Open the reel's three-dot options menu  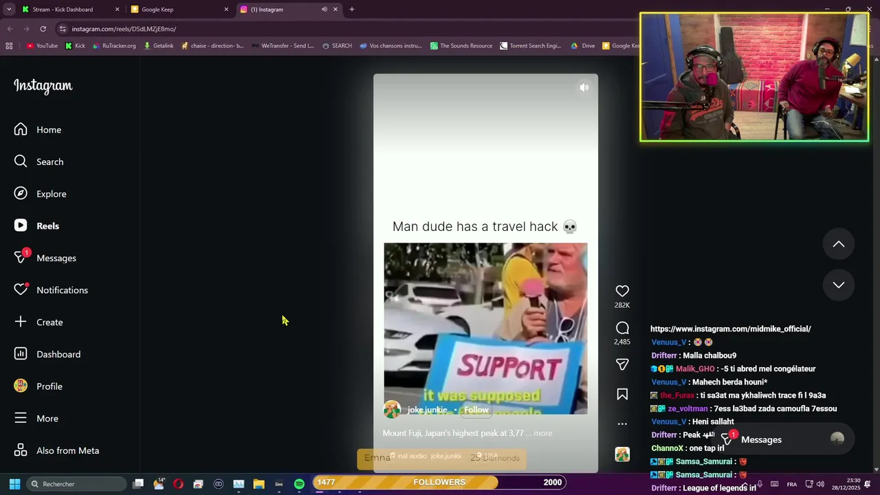622,423
